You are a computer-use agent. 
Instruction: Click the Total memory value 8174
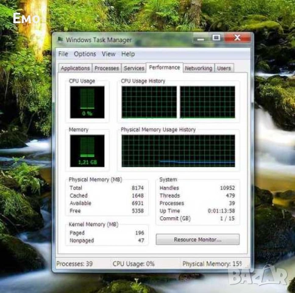click(138, 188)
